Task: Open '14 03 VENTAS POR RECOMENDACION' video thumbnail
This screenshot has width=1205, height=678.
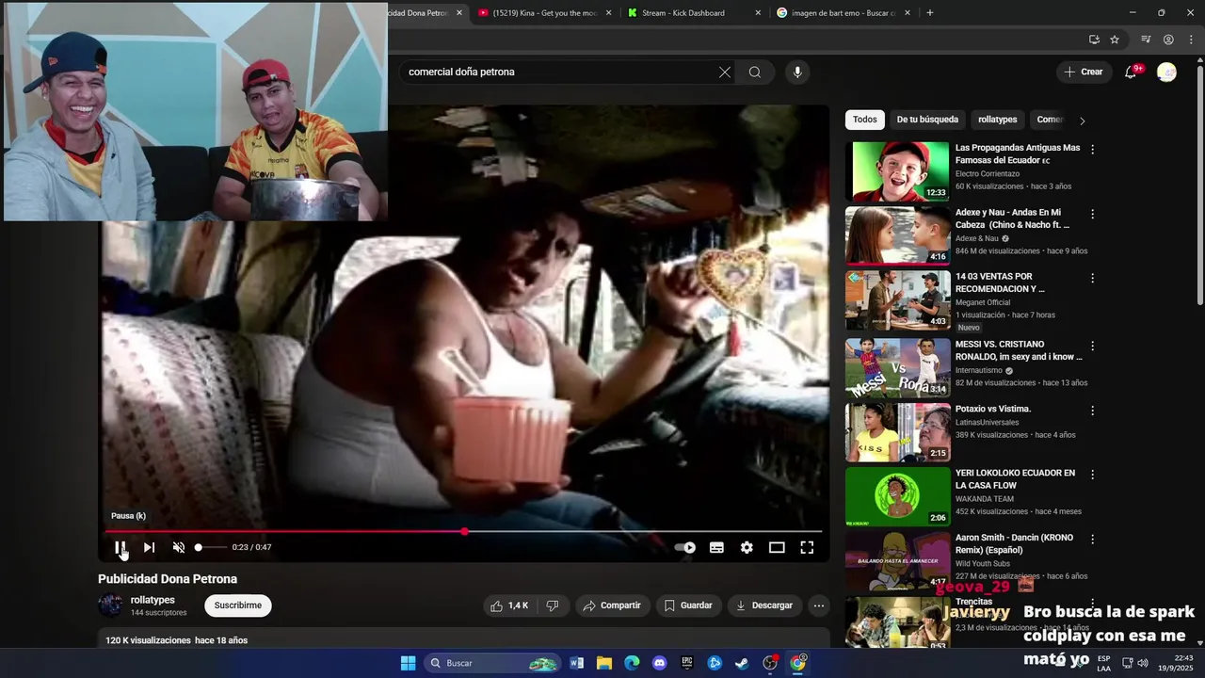Action: coord(897,300)
